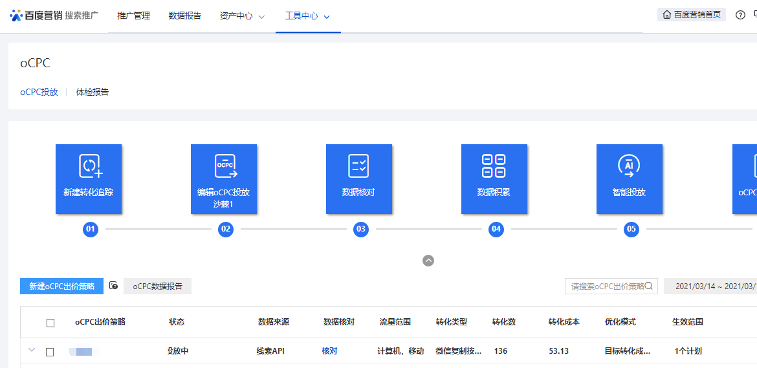Go to 推广管理 menu

(134, 16)
